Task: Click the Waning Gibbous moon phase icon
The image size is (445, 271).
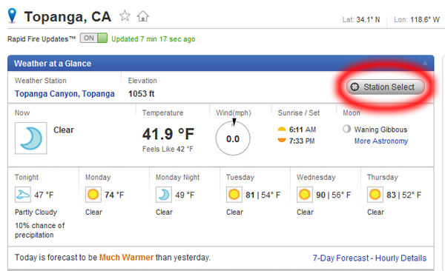Action: [346, 129]
